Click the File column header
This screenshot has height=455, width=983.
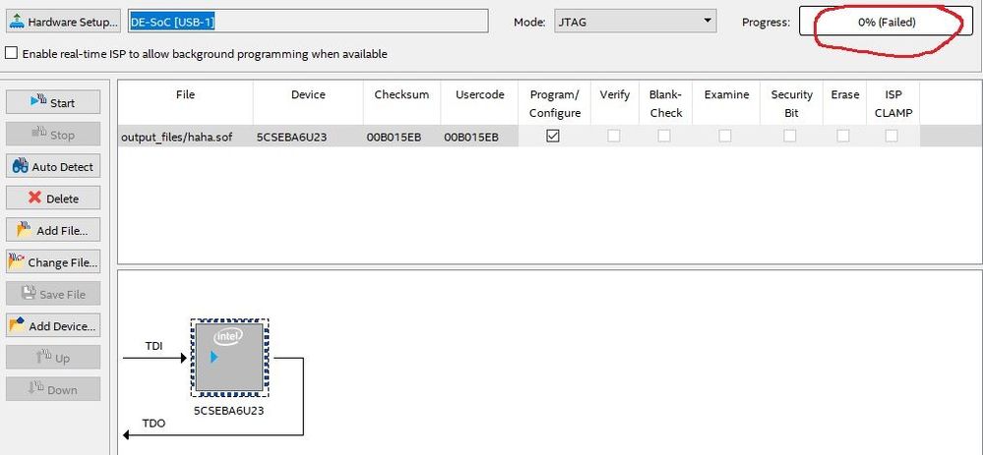pos(185,95)
